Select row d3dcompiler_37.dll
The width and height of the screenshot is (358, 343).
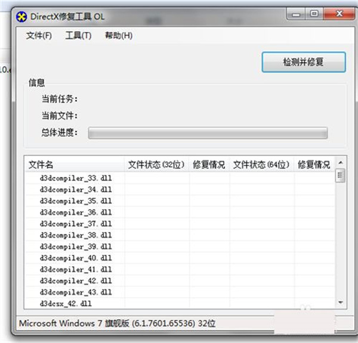(x=180, y=223)
